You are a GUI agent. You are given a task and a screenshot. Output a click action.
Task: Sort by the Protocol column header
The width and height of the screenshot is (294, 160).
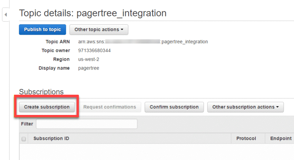(246, 139)
